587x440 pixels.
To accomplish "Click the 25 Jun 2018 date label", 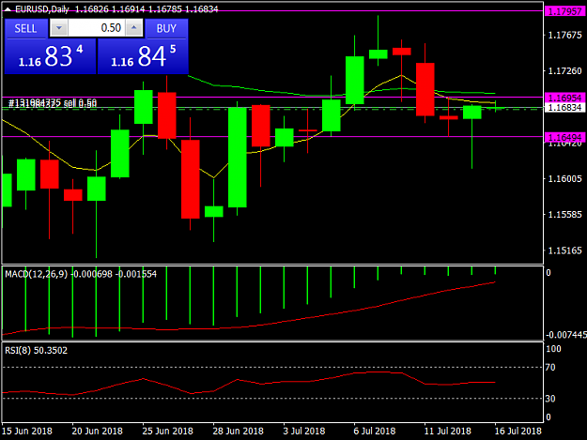I will click(168, 431).
